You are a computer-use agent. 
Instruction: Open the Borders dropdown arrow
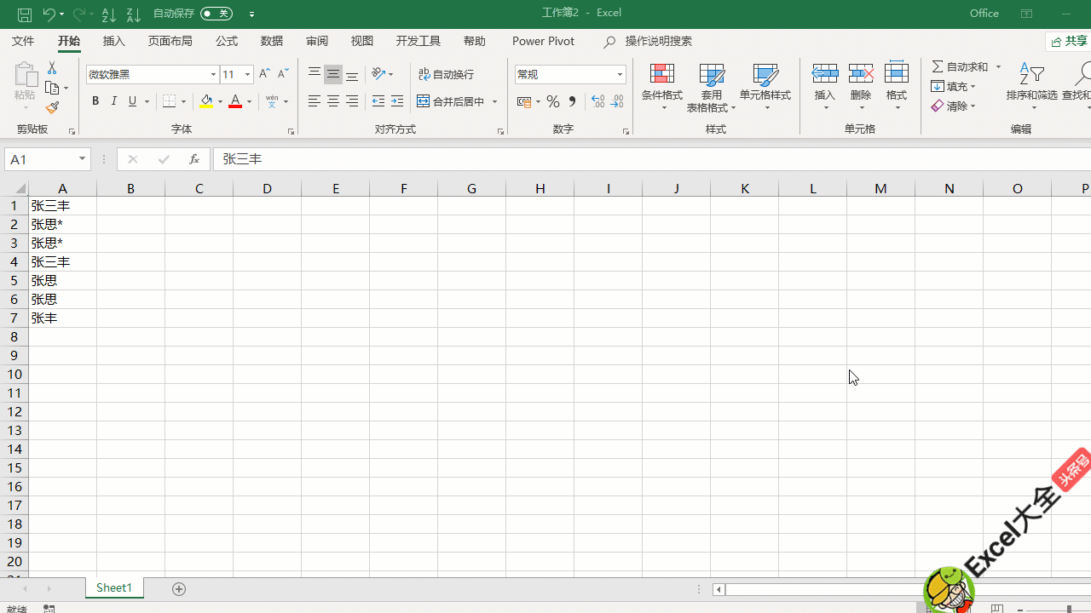183,102
